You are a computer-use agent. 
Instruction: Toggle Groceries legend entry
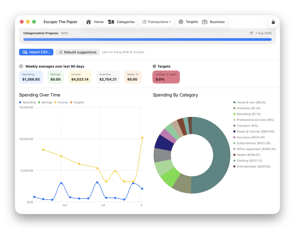click(x=247, y=108)
